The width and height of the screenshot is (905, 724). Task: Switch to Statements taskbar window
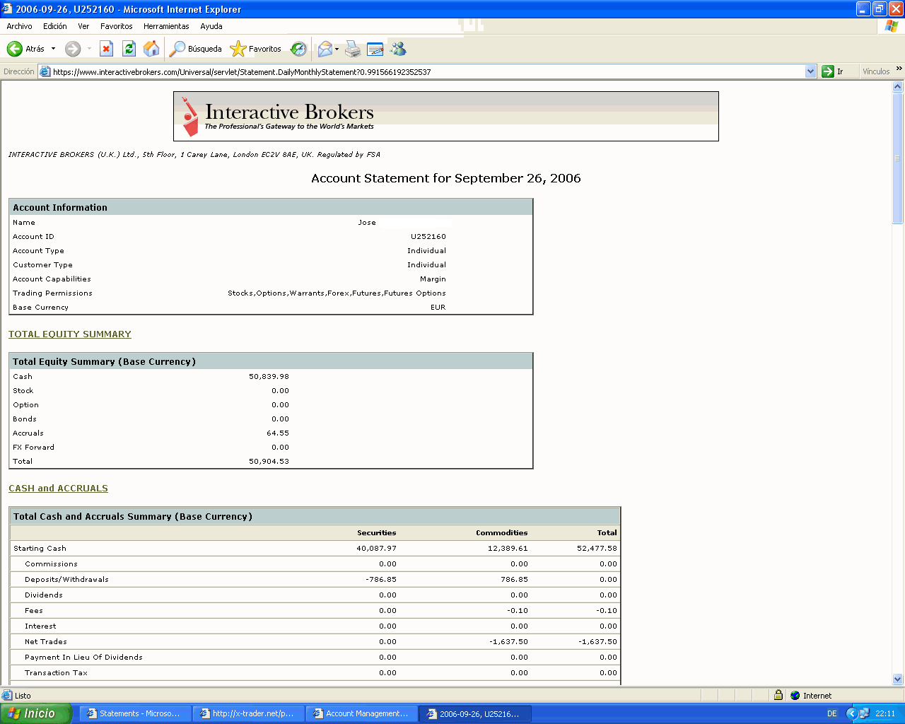pos(135,714)
